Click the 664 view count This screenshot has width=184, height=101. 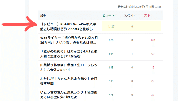click(x=111, y=54)
